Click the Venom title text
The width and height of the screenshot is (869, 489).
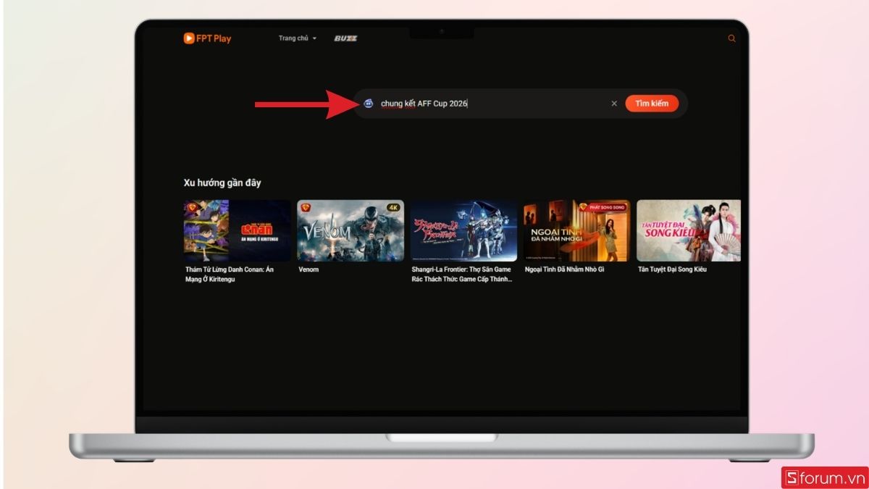[x=308, y=269]
